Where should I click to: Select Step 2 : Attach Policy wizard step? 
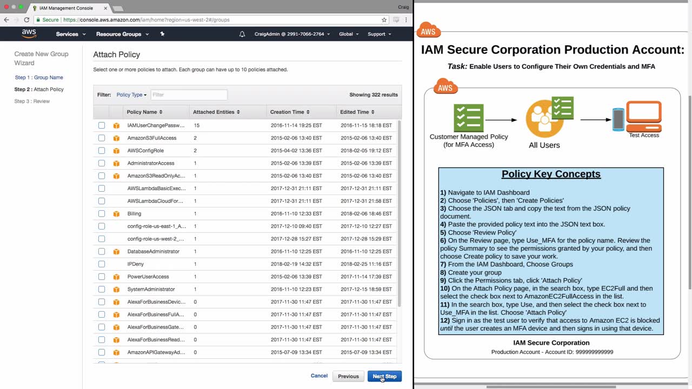coord(39,89)
